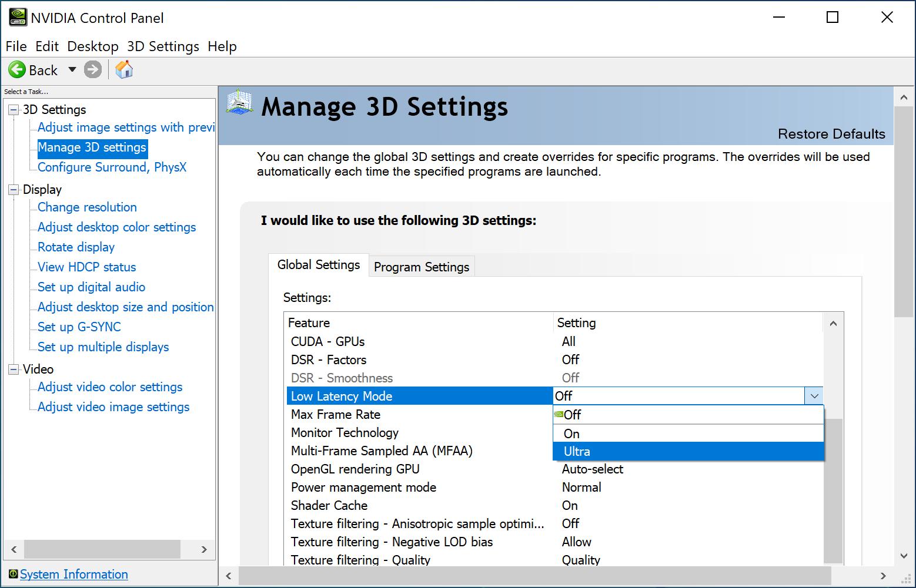The height and width of the screenshot is (588, 916).
Task: Click settings list scroll up arrow
Action: click(833, 323)
